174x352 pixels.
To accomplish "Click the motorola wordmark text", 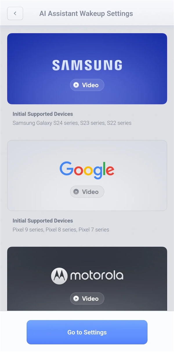I will point(97,276).
